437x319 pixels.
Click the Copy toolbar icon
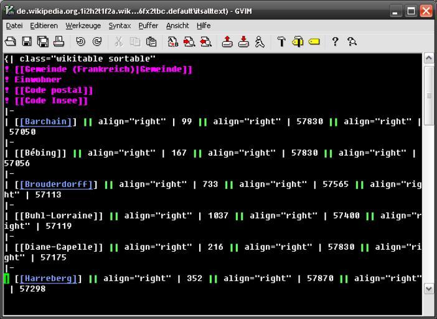coord(135,42)
